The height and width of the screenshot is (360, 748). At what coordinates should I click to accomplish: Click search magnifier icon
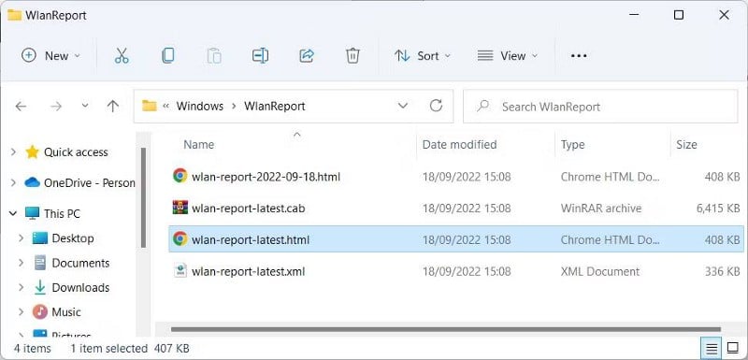[483, 106]
